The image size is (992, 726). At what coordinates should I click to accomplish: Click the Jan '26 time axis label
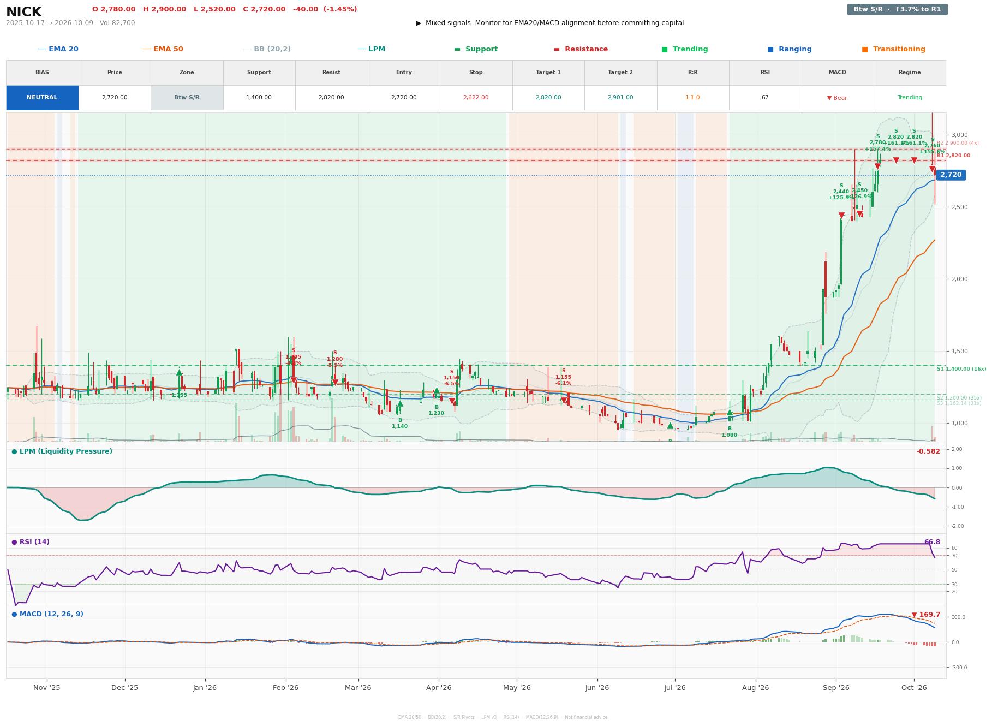(x=205, y=688)
